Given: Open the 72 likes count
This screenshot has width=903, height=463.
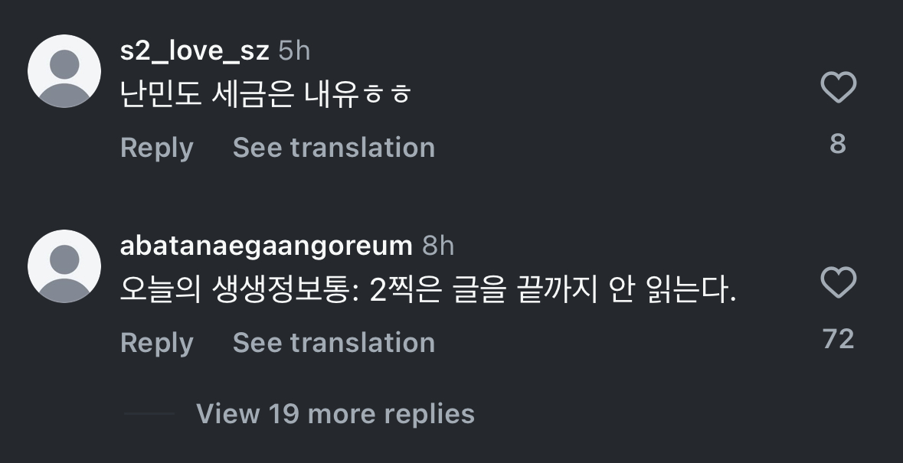Looking at the screenshot, I should (838, 339).
